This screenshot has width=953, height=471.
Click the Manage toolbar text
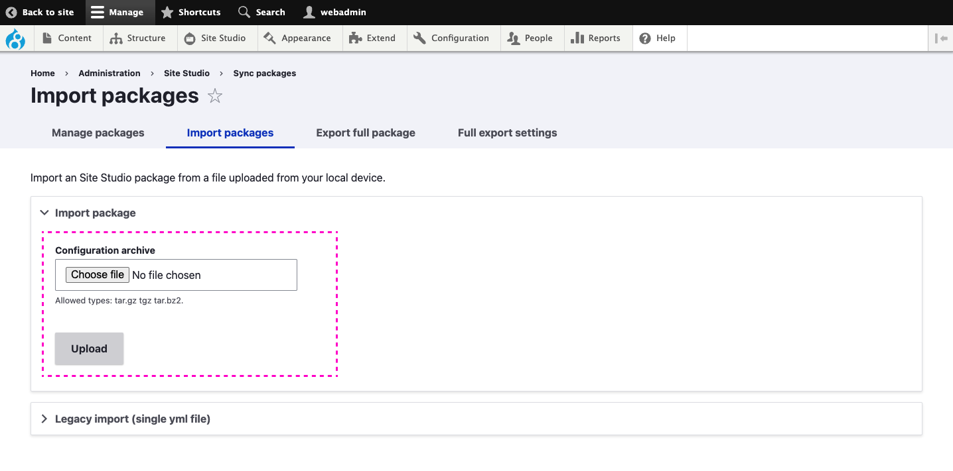coord(126,12)
